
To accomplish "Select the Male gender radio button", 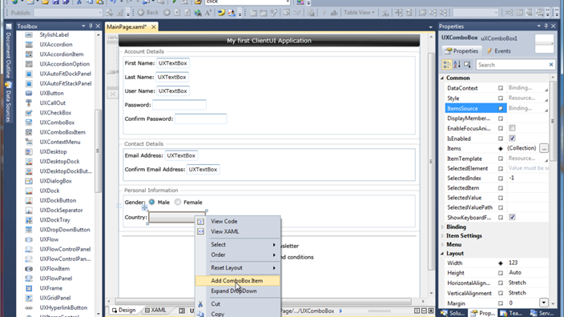I will pyautogui.click(x=151, y=202).
